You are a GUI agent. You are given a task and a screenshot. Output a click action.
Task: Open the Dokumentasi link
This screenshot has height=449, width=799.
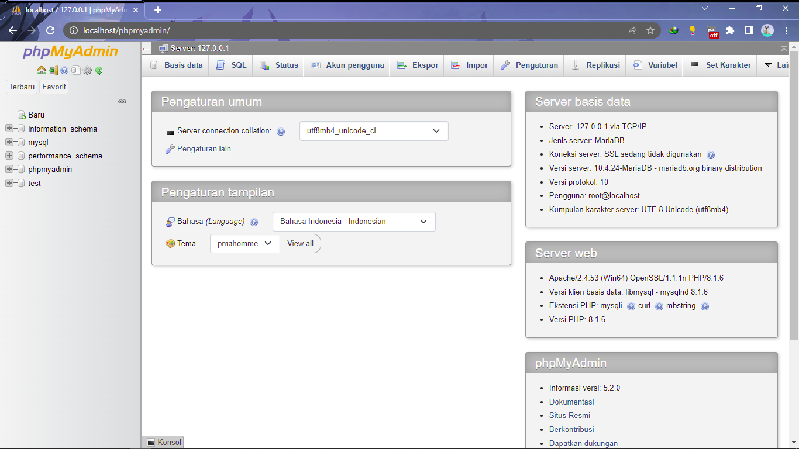point(571,402)
